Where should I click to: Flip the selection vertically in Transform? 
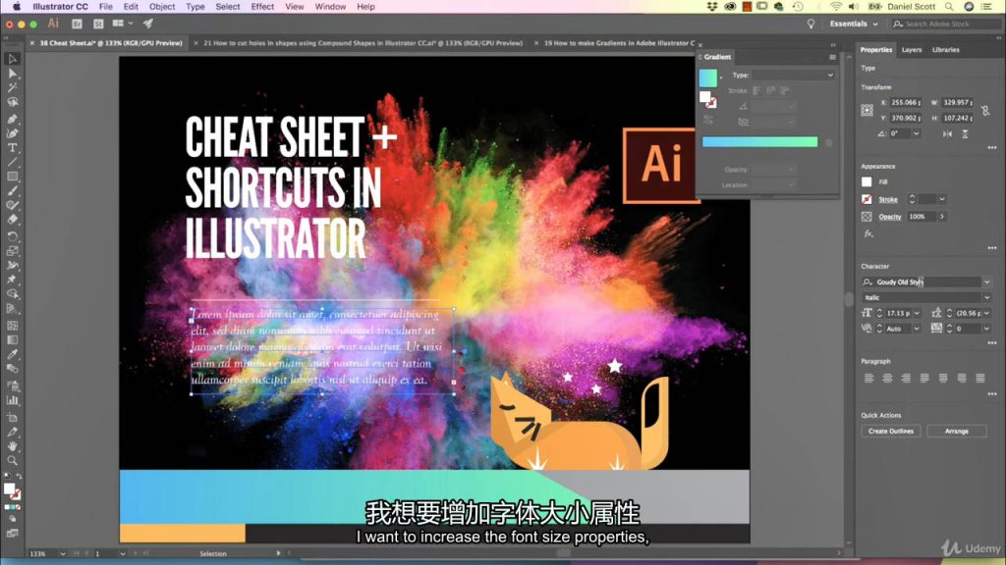965,133
